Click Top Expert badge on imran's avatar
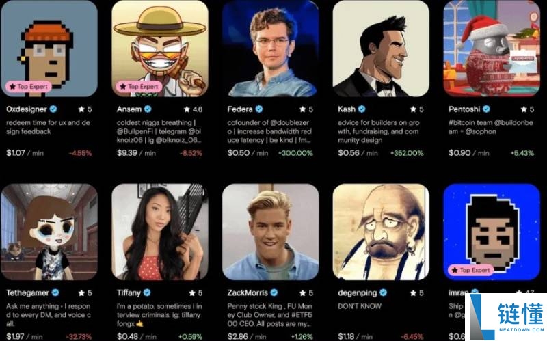This screenshot has height=341, width=547. [x=471, y=271]
